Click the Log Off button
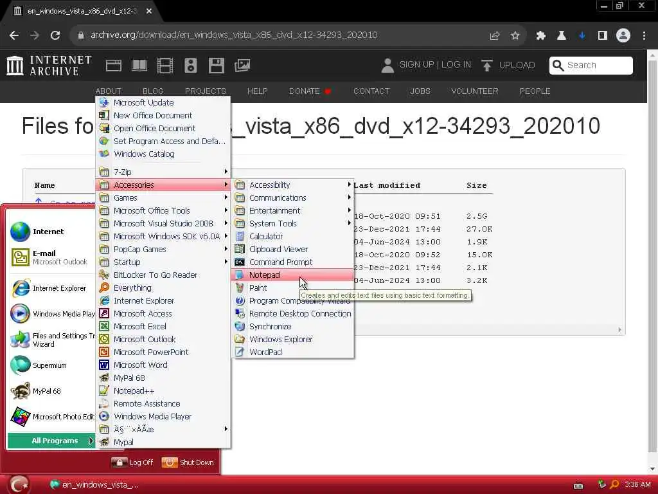The width and height of the screenshot is (658, 494). coord(132,462)
